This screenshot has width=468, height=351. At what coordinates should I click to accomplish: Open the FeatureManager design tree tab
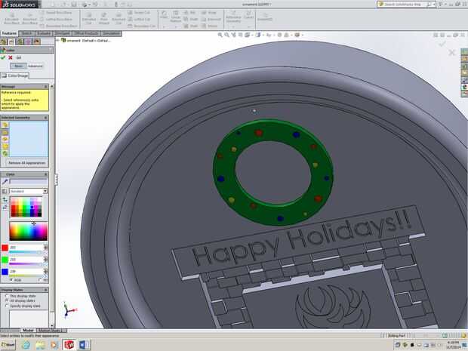point(5,42)
